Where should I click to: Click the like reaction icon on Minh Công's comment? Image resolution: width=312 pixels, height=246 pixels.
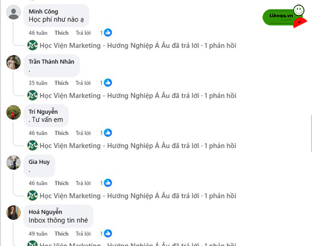click(x=108, y=33)
